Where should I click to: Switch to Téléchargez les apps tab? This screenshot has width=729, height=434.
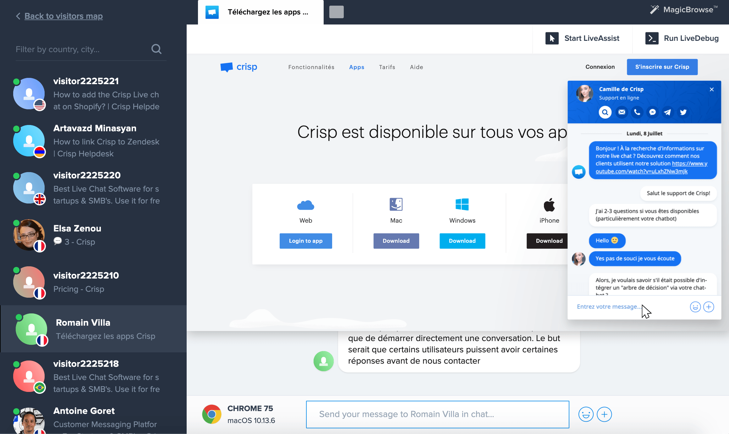pyautogui.click(x=261, y=12)
